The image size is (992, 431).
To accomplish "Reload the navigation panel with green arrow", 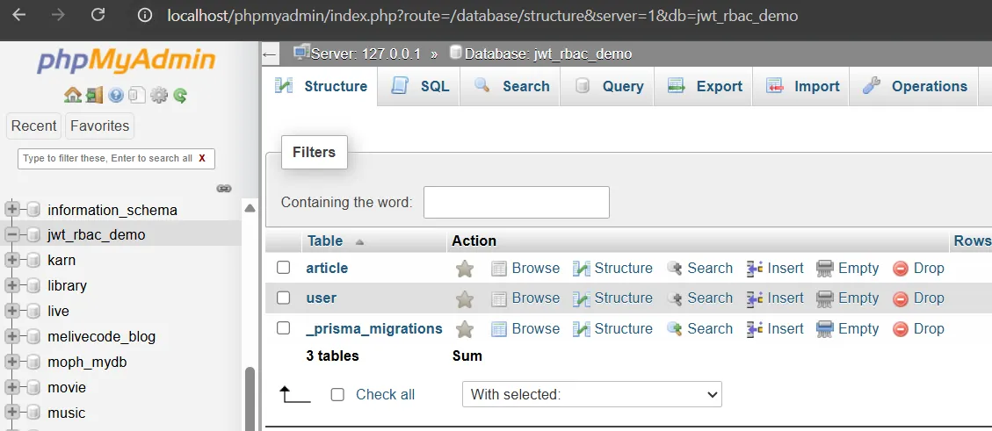I will [x=180, y=95].
